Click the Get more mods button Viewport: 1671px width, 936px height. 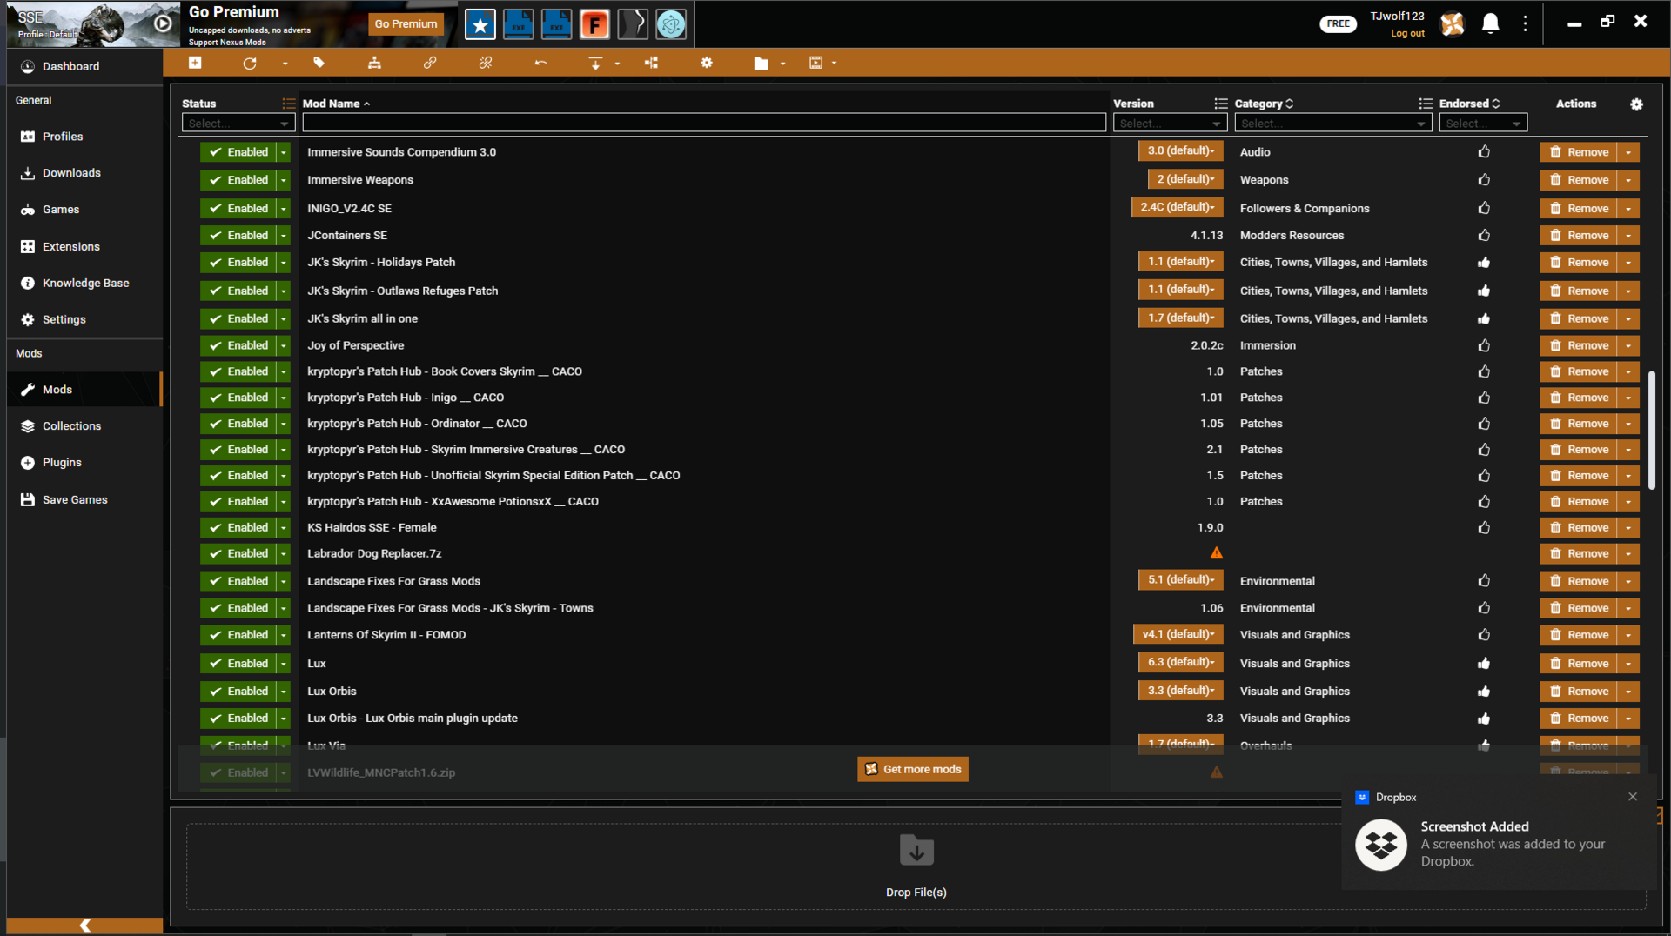(x=913, y=769)
